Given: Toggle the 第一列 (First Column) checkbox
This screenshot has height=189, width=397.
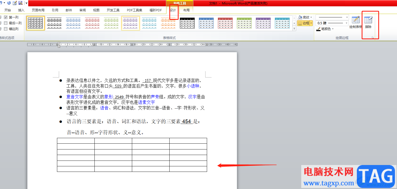Looking at the screenshot, I should (6, 17).
